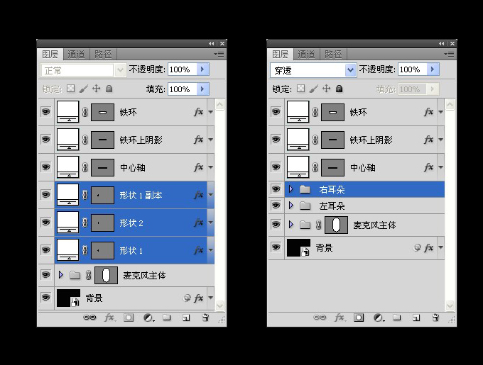Hide 铁环 layer in left panel
Screen dimensions: 483x365
[46, 111]
